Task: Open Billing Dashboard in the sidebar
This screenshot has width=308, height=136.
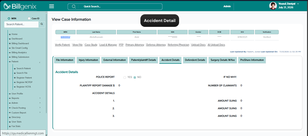Action: point(20,44)
